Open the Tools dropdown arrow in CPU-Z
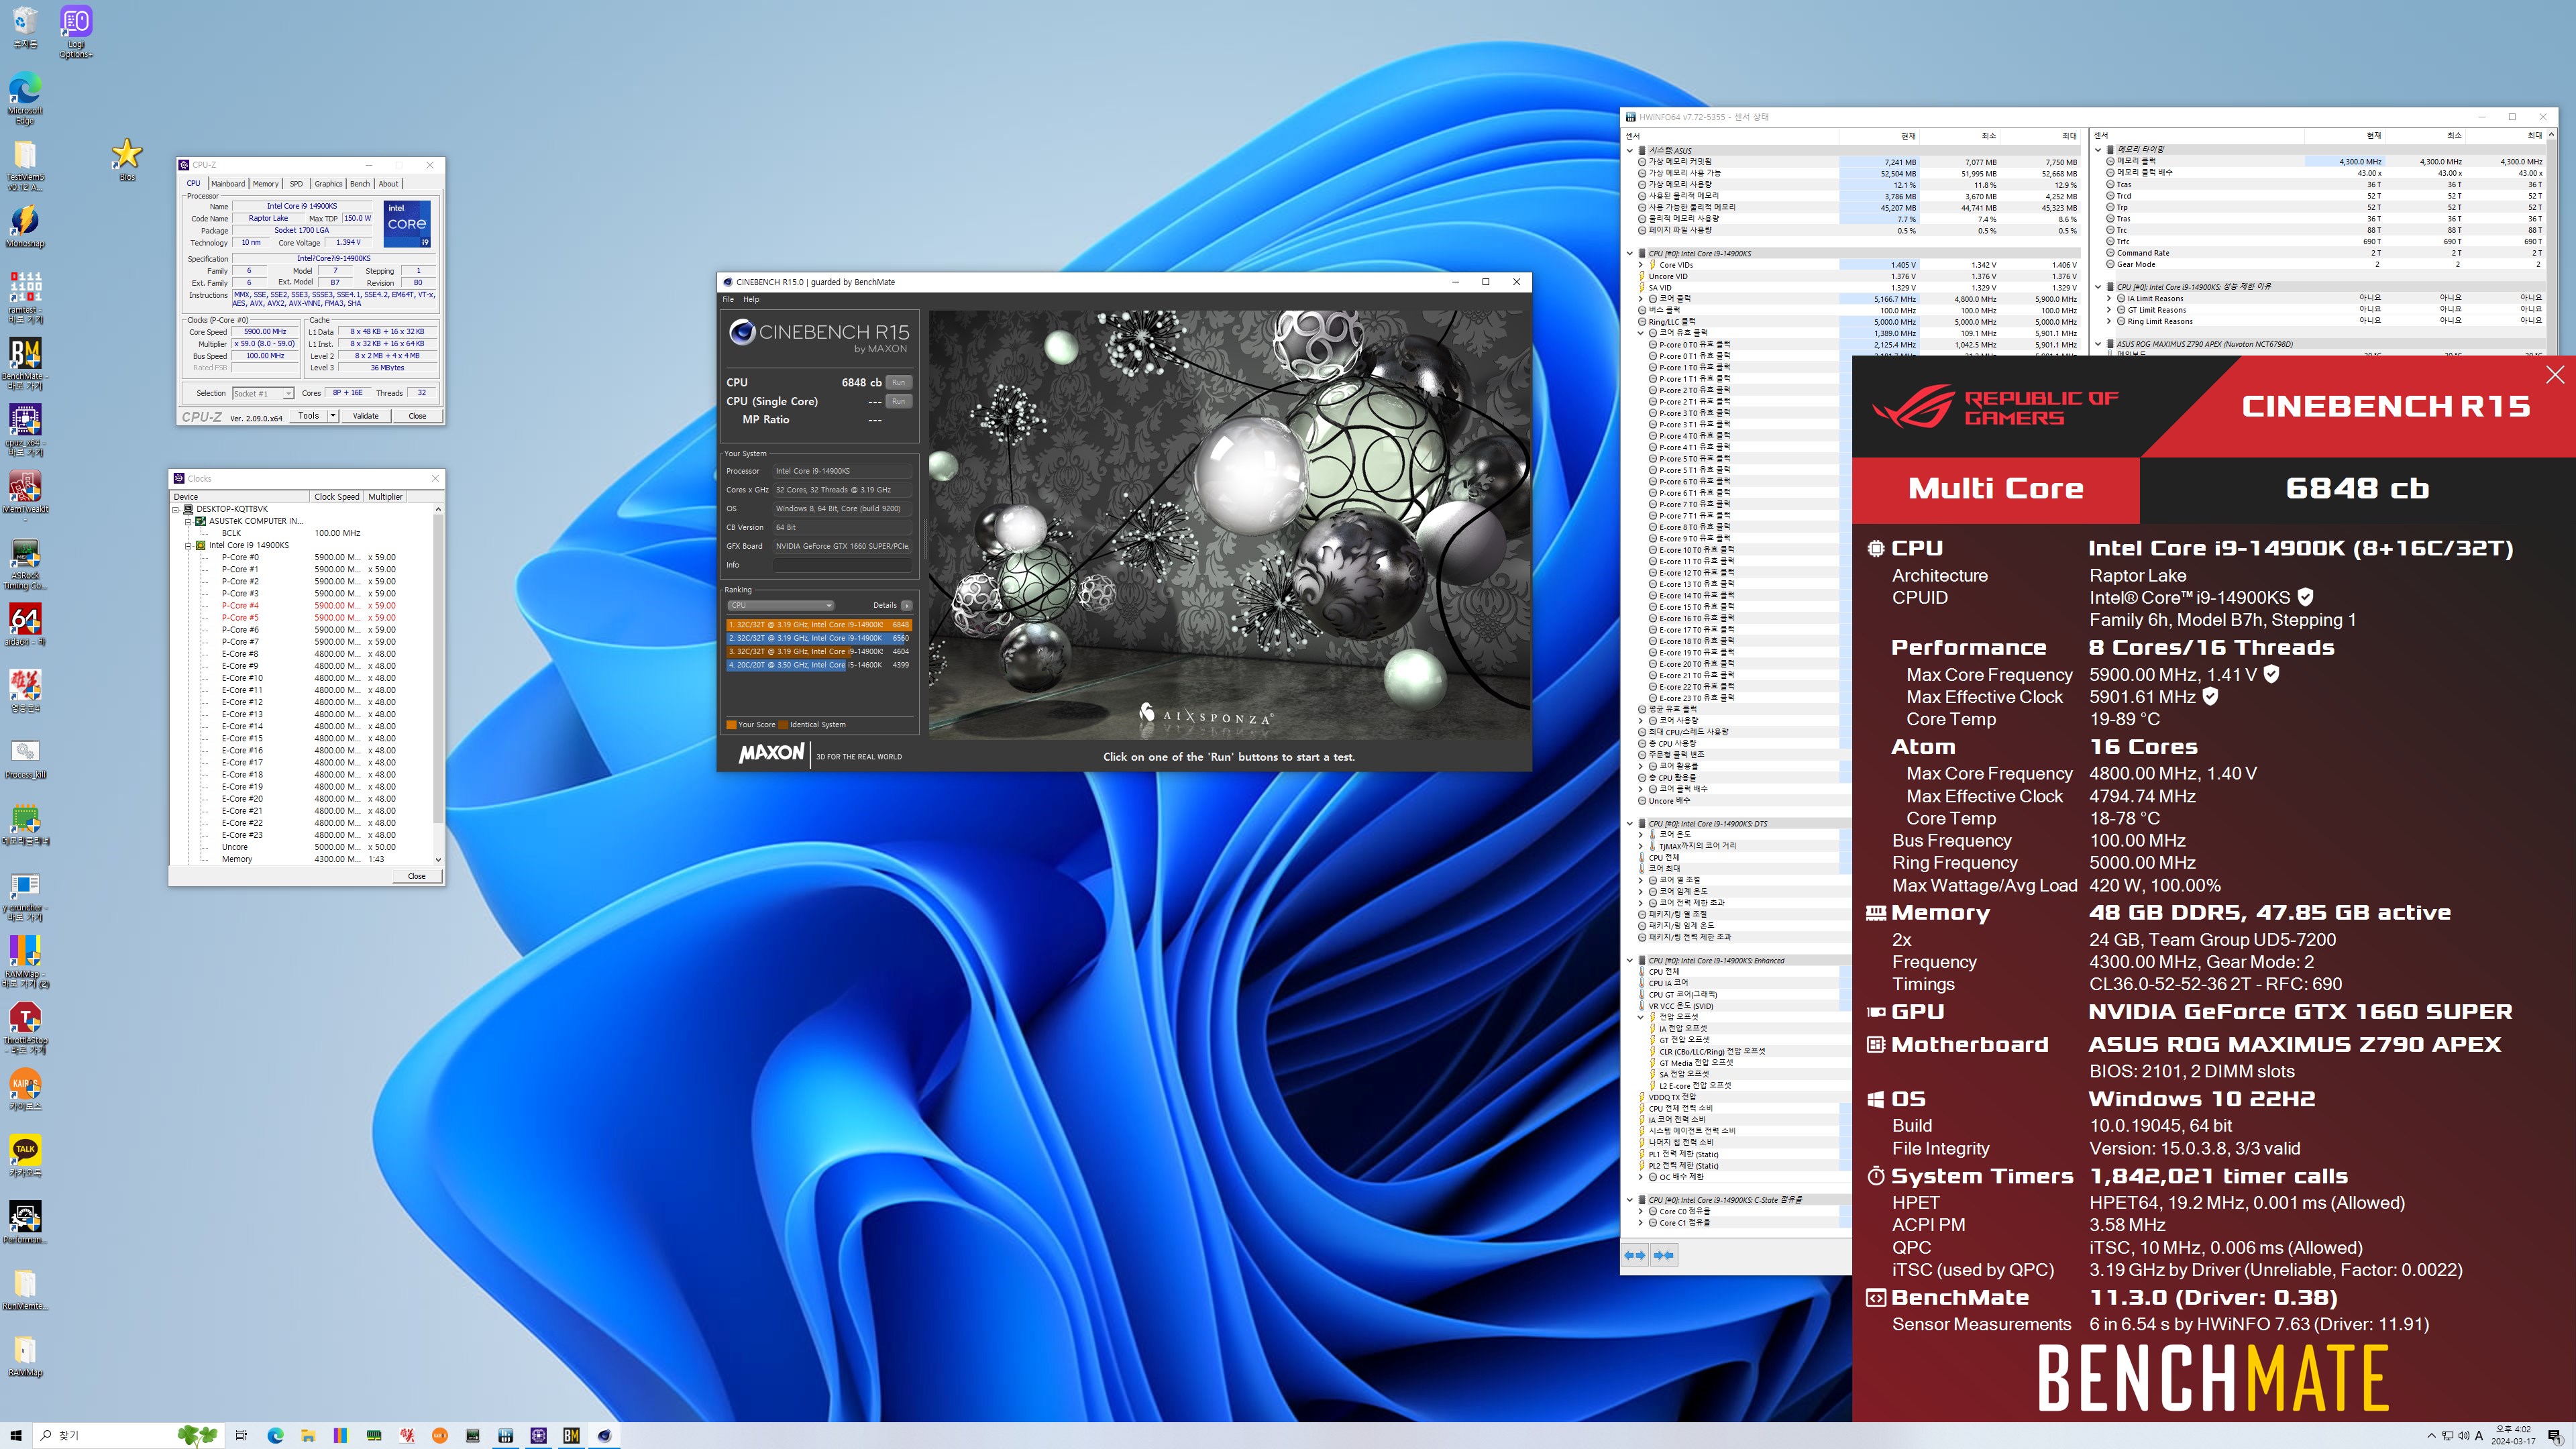The width and height of the screenshot is (2576, 1449). (332, 416)
